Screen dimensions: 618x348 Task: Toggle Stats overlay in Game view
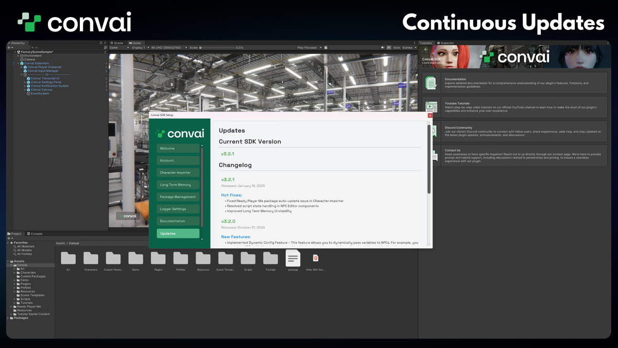point(397,47)
